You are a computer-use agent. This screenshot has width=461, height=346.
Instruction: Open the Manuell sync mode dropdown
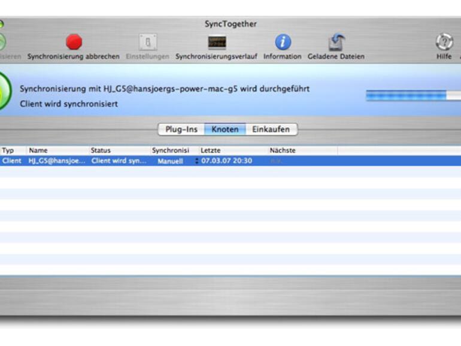point(175,161)
